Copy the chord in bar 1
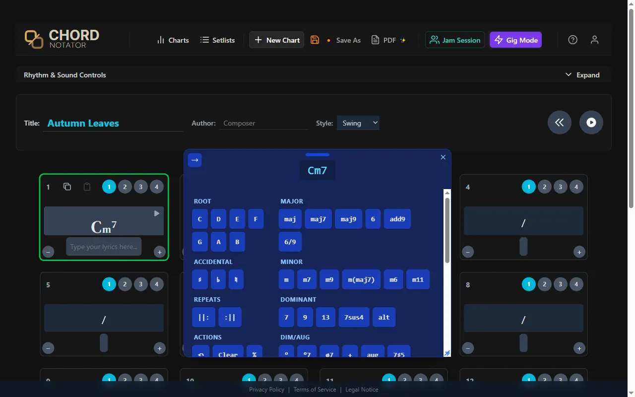This screenshot has height=397, width=635. (x=67, y=187)
